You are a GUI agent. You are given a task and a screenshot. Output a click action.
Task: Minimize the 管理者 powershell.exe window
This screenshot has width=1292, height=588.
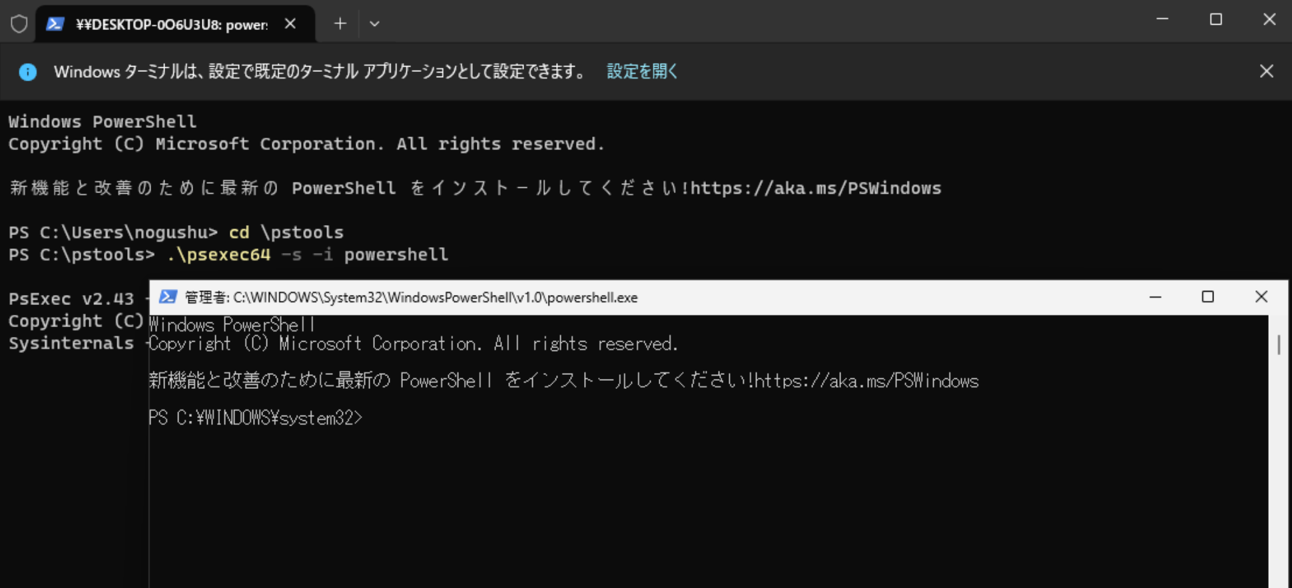coord(1155,297)
